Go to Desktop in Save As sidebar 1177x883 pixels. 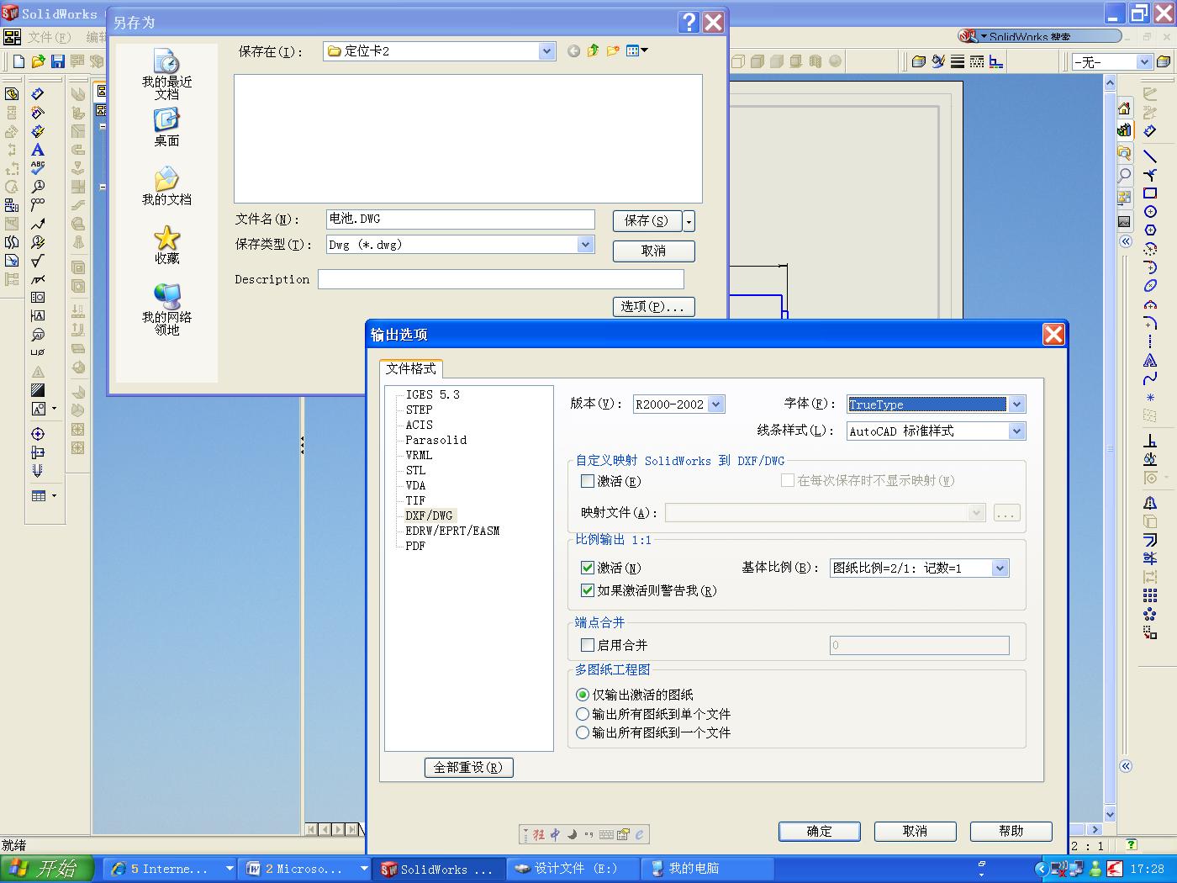tap(166, 128)
